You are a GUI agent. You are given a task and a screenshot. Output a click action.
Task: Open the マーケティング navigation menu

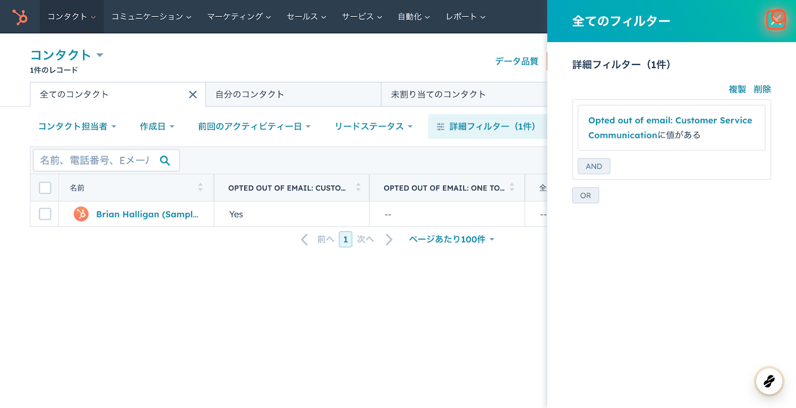click(x=239, y=16)
